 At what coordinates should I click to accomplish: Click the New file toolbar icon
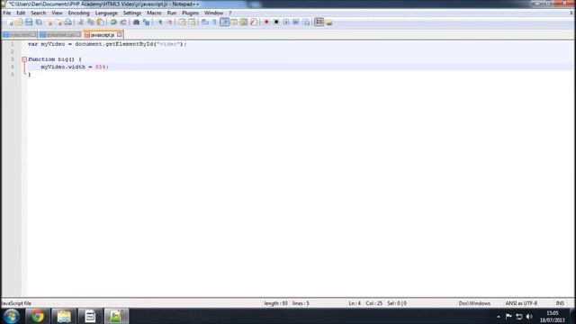tap(10, 22)
